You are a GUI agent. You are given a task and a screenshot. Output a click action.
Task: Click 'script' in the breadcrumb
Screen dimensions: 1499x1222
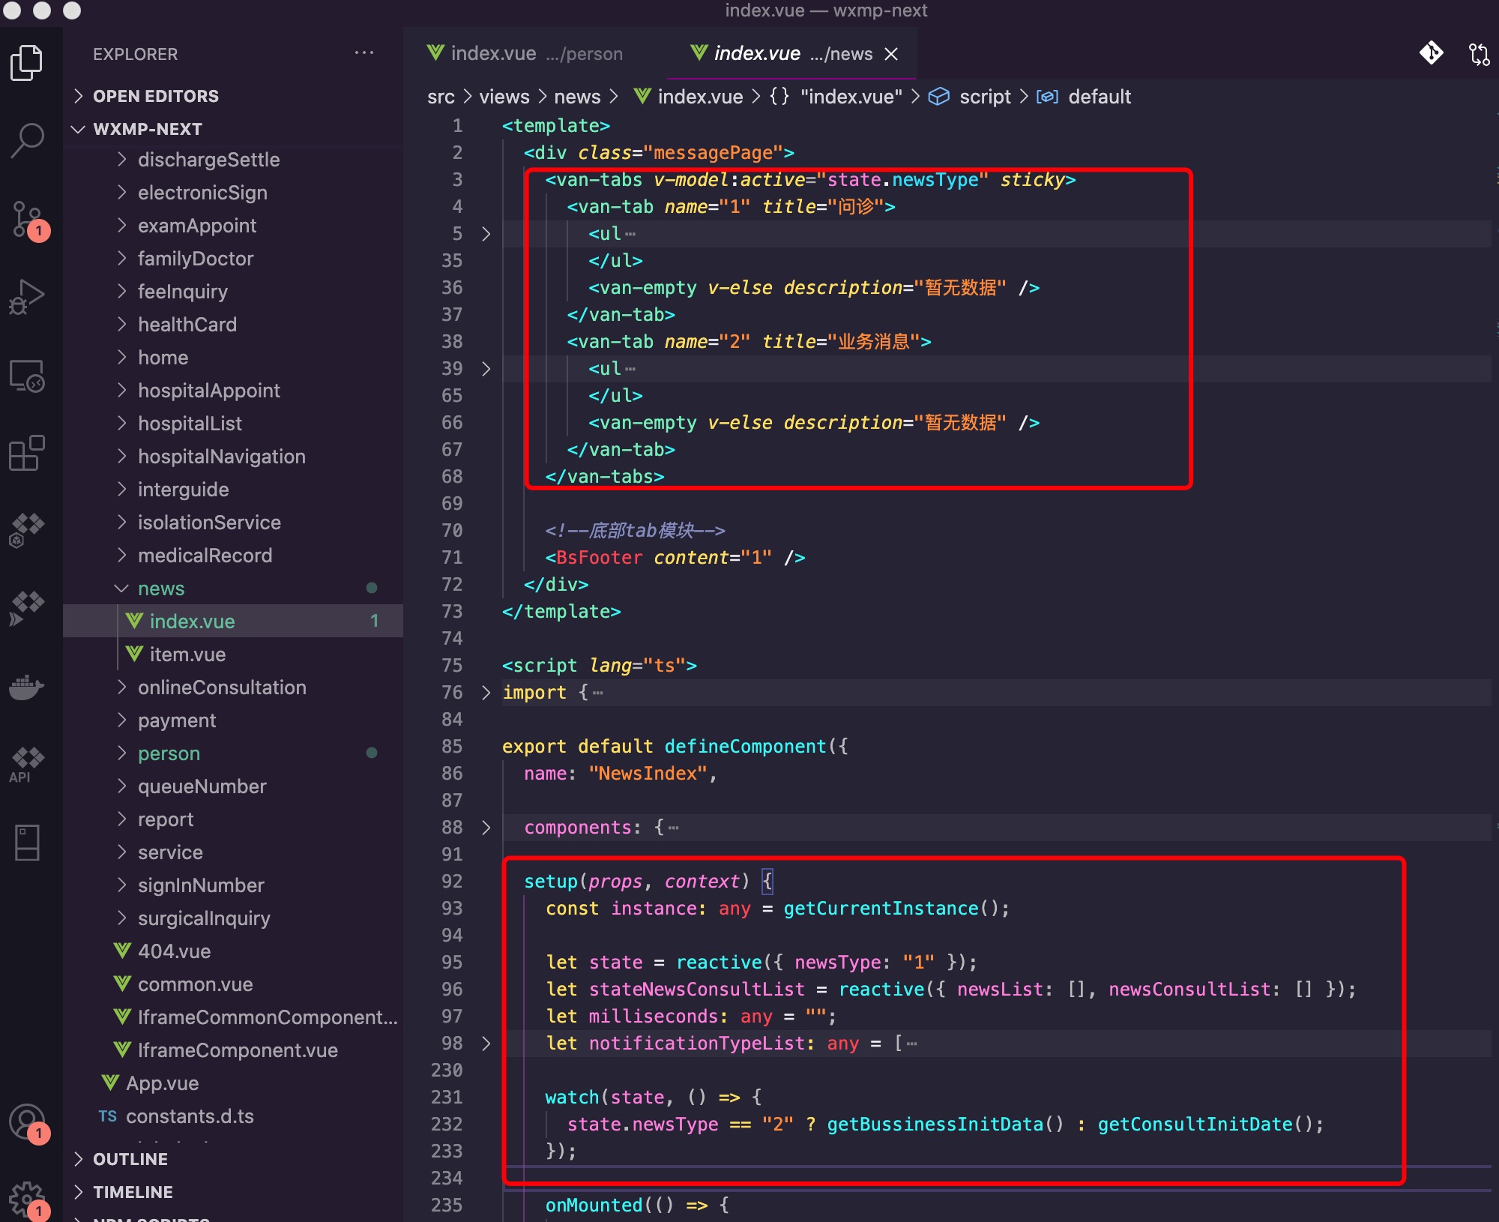985,97
